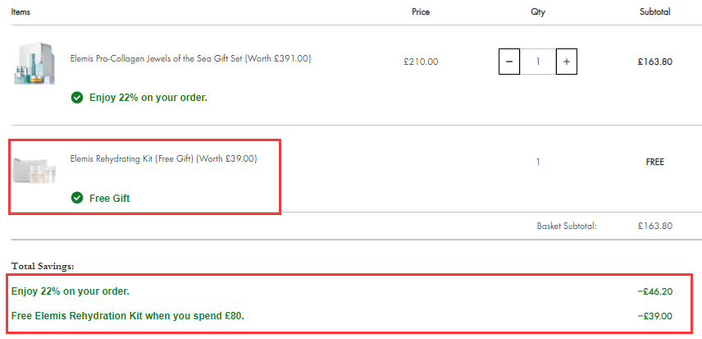702x339 pixels.
Task: Click the Elemis Rehydrating Kit (Free Gift) product link
Action: (x=163, y=158)
